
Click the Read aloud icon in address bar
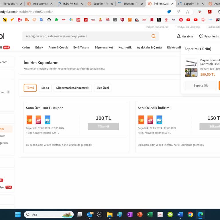178,12
